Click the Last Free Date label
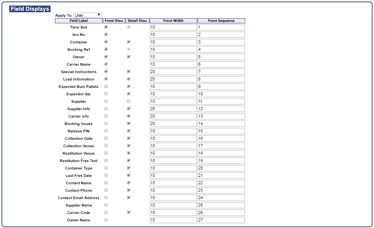The width and height of the screenshot is (374, 228). pos(78,176)
